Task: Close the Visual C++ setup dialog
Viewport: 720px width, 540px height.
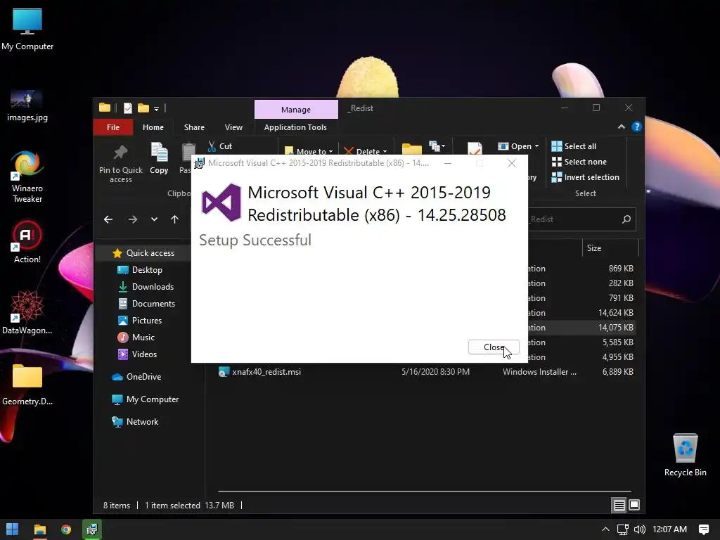Action: 494,347
